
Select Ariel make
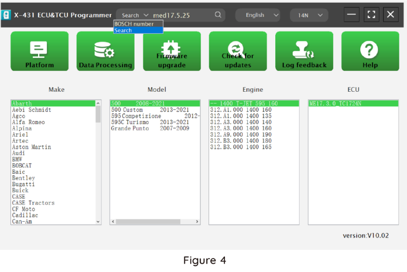pos(53,135)
